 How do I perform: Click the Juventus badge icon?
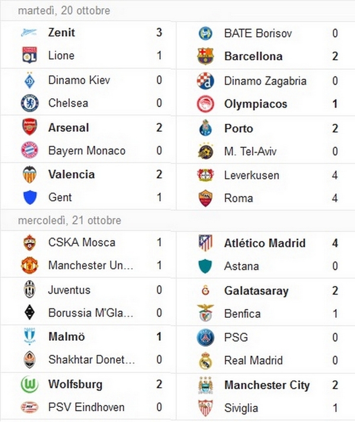click(30, 289)
